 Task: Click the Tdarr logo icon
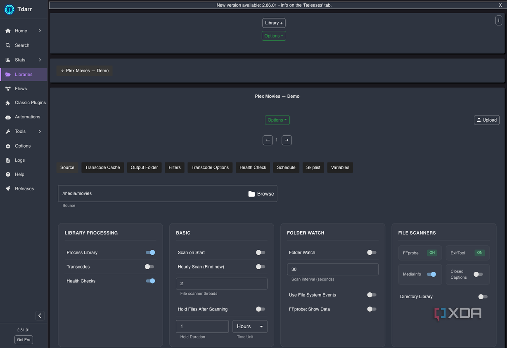tap(9, 9)
